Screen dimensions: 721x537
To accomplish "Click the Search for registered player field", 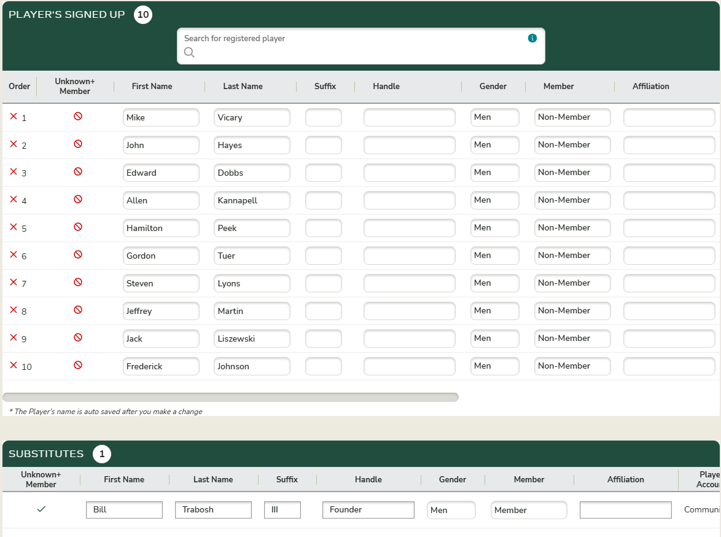I will click(x=360, y=47).
